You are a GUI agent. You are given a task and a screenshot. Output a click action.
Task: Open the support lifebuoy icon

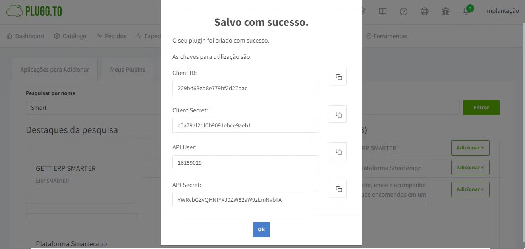(x=424, y=11)
